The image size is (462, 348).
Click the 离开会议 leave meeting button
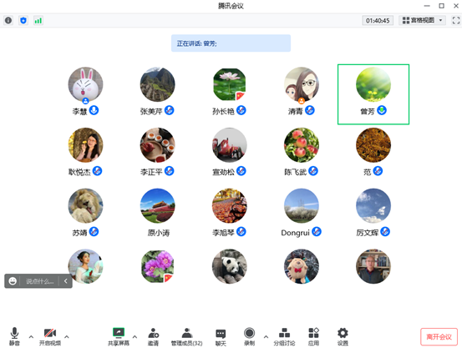click(439, 336)
